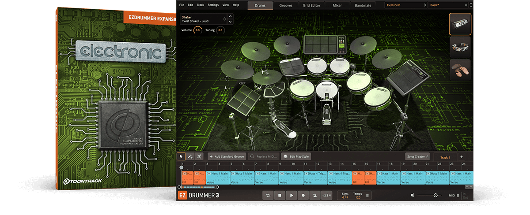Click Add Standard Groove button
This screenshot has height=215, width=530.
coord(227,156)
